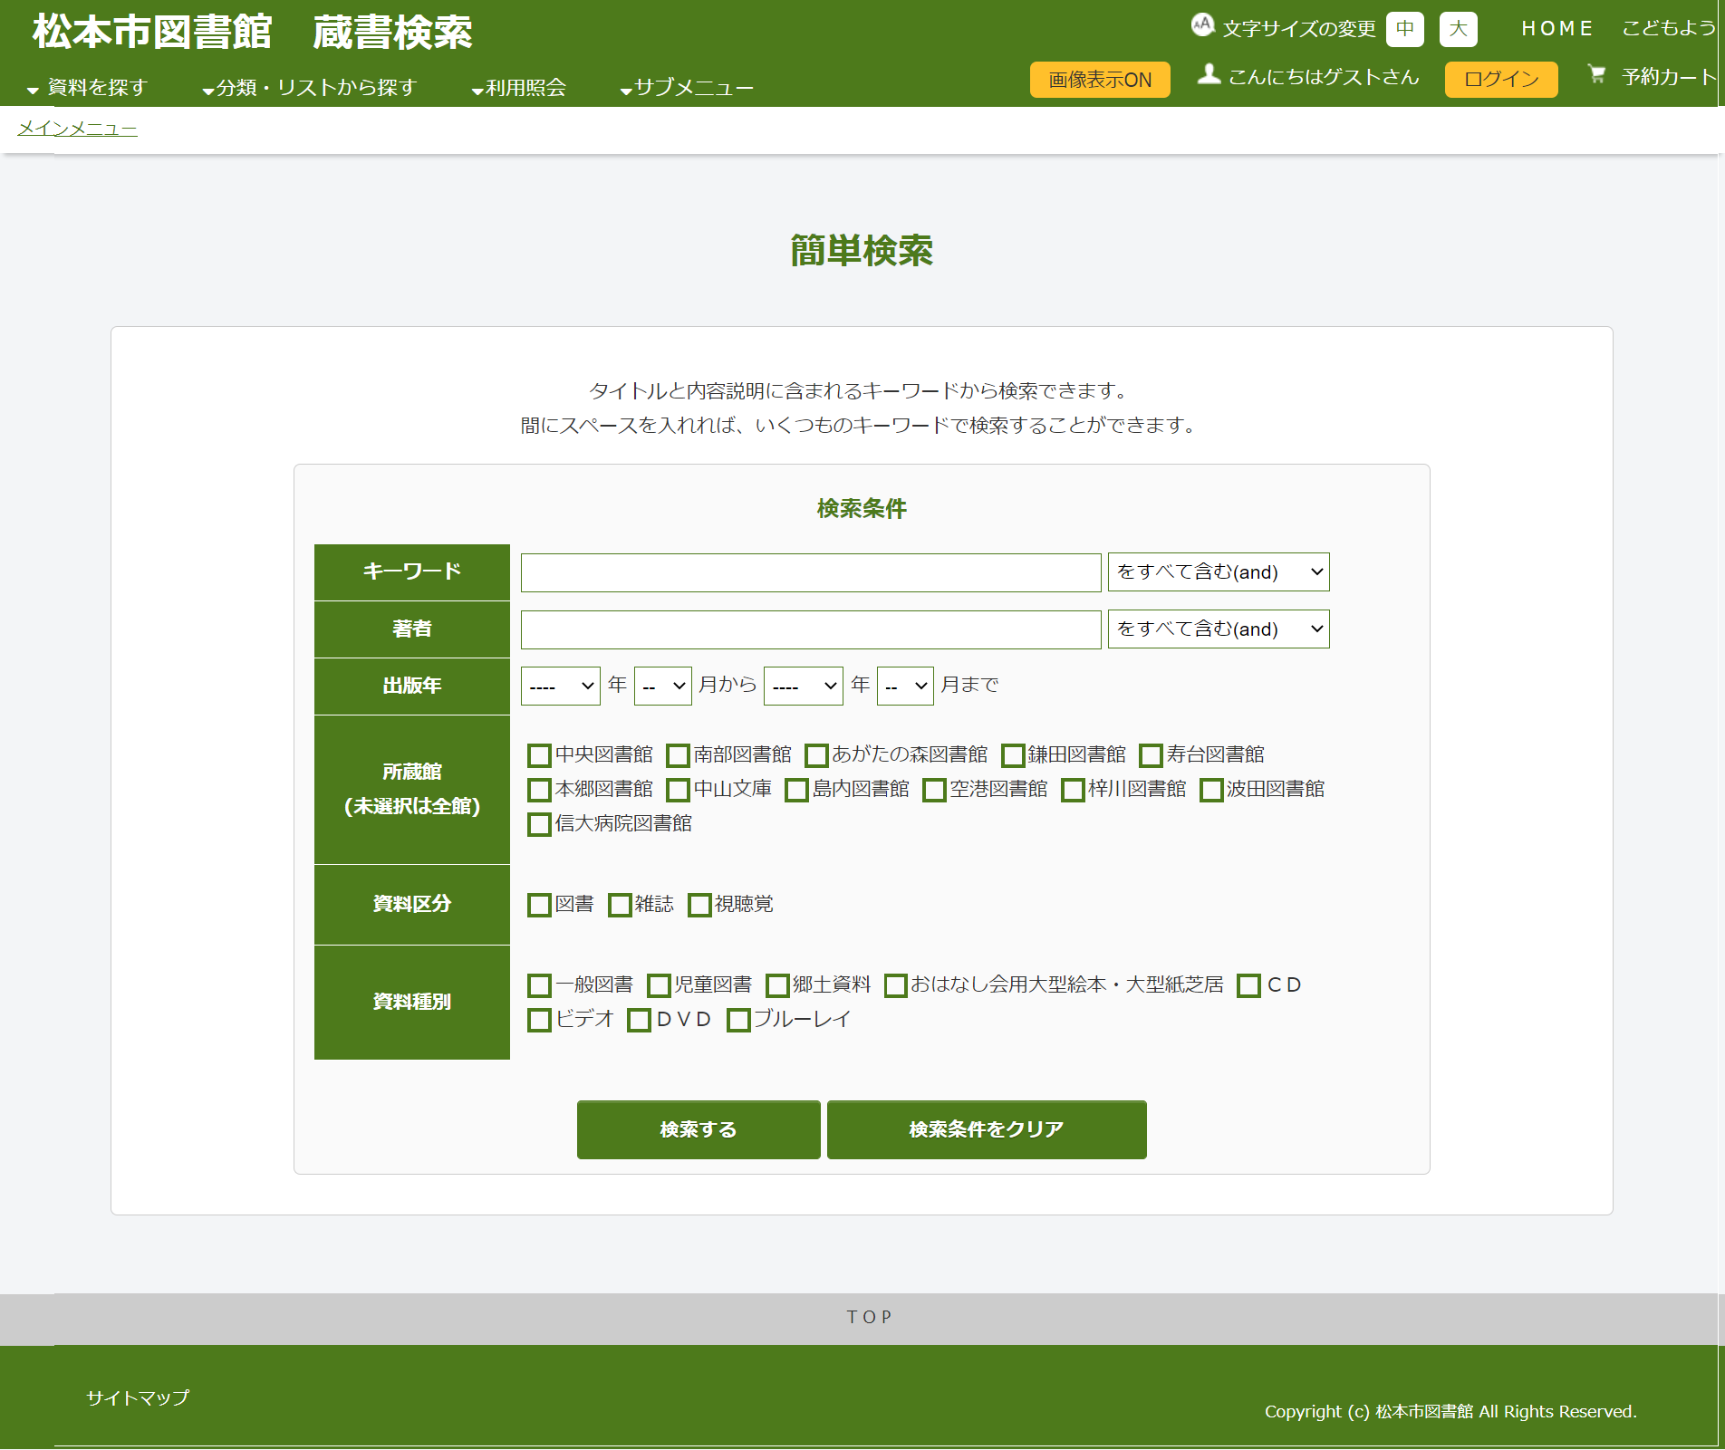Check the ブルーレイ checkbox
1725x1450 pixels.
click(x=738, y=1020)
